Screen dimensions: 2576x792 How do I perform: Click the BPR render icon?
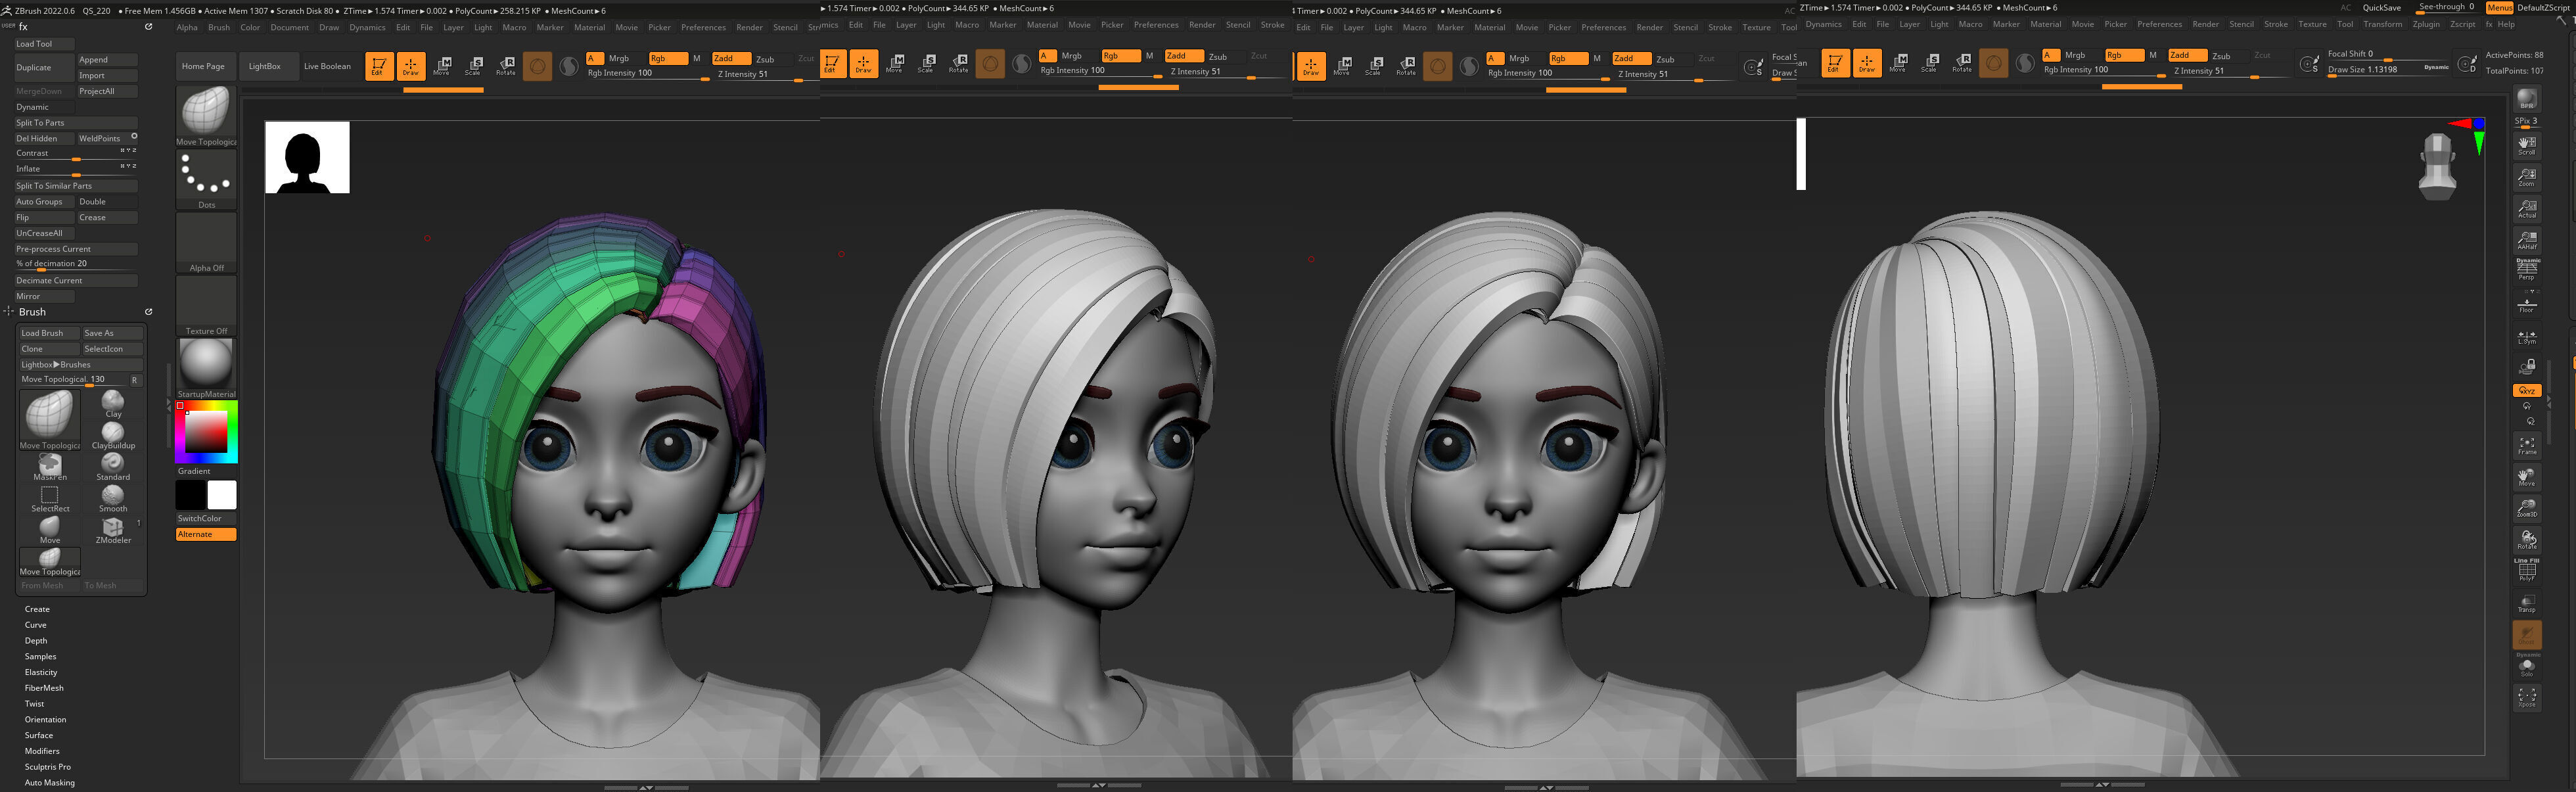[x=2526, y=100]
